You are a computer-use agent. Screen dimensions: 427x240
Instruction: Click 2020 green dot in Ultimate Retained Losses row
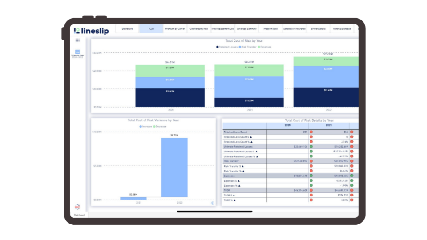pos(311,147)
